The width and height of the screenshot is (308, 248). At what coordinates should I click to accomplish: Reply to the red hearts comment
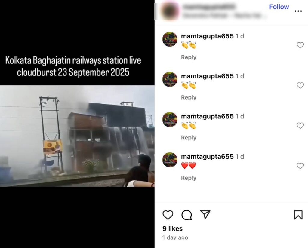(189, 178)
